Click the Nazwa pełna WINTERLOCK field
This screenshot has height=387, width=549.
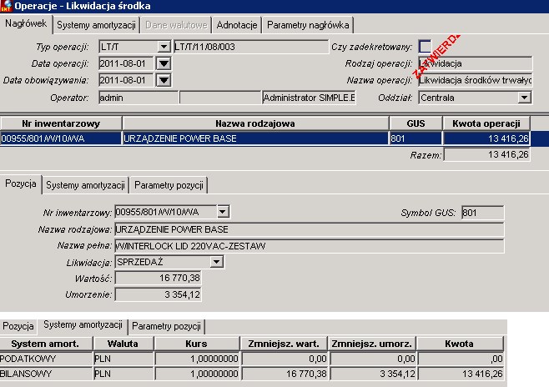point(310,246)
